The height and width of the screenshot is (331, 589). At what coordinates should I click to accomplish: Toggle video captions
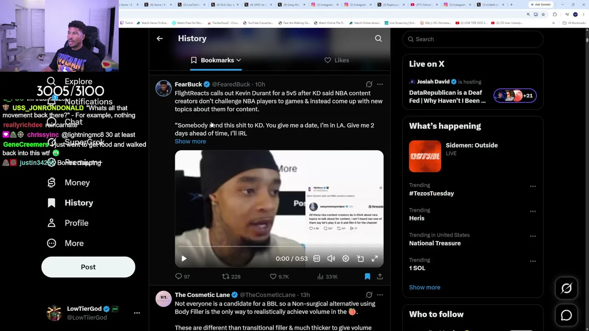click(x=317, y=258)
